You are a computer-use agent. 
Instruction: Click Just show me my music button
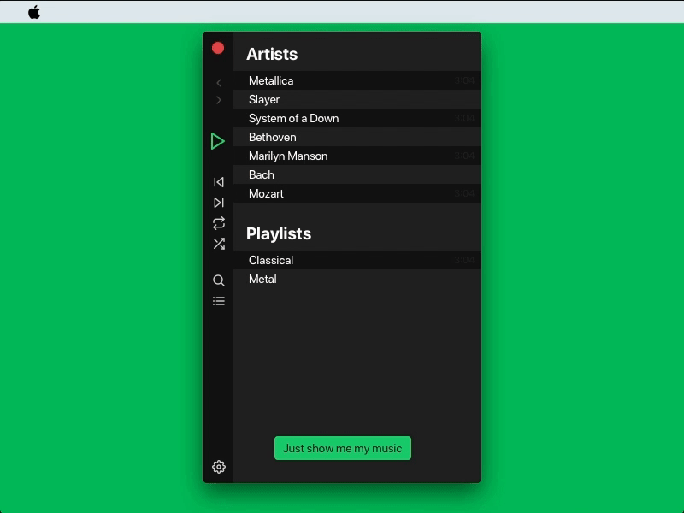click(x=343, y=448)
